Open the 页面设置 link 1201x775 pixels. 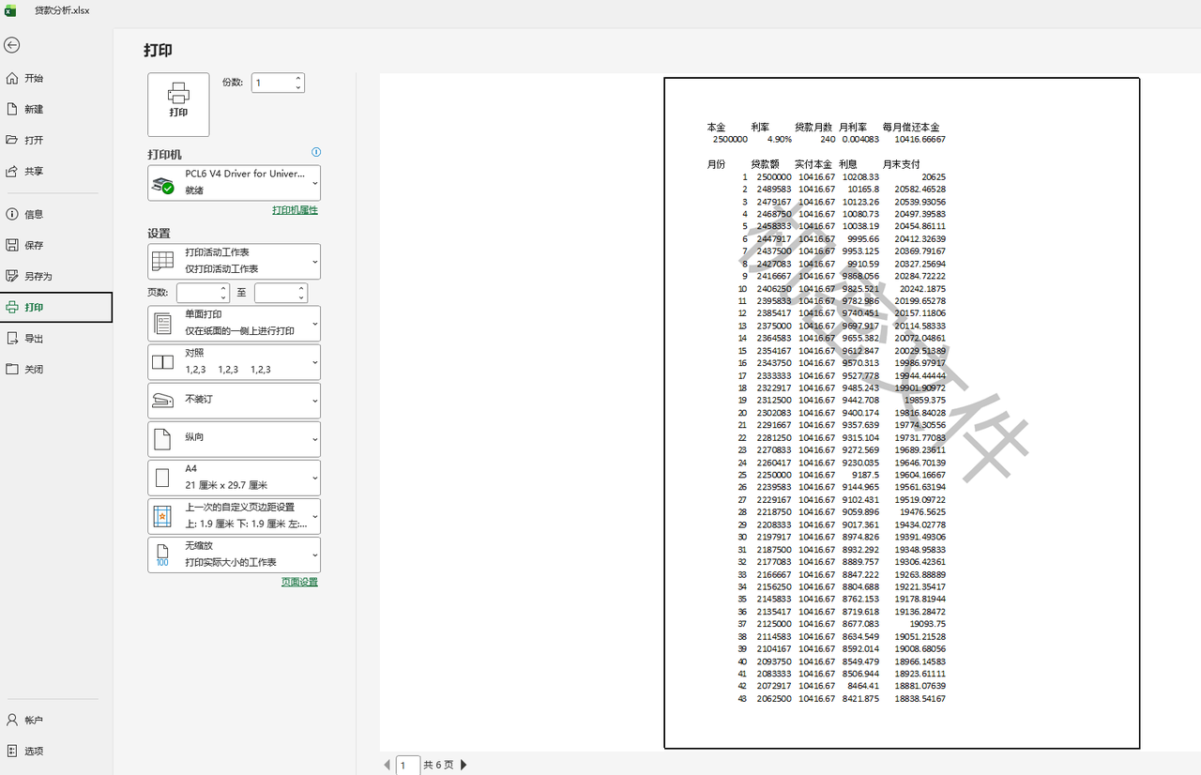tap(299, 582)
